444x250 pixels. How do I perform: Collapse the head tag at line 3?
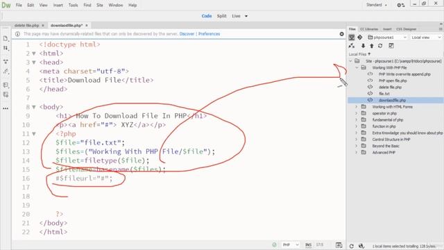coord(34,62)
